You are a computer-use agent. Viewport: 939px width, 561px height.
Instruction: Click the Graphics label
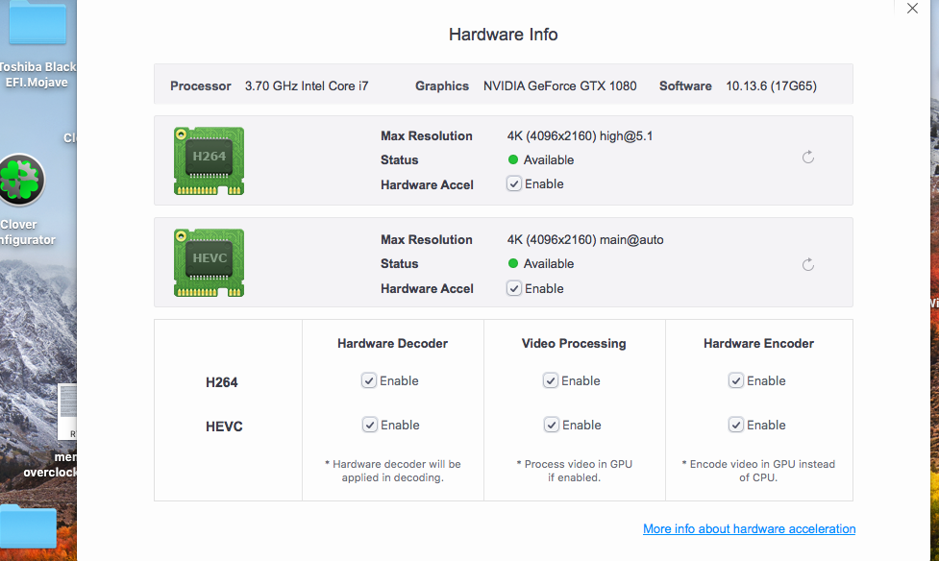(442, 86)
